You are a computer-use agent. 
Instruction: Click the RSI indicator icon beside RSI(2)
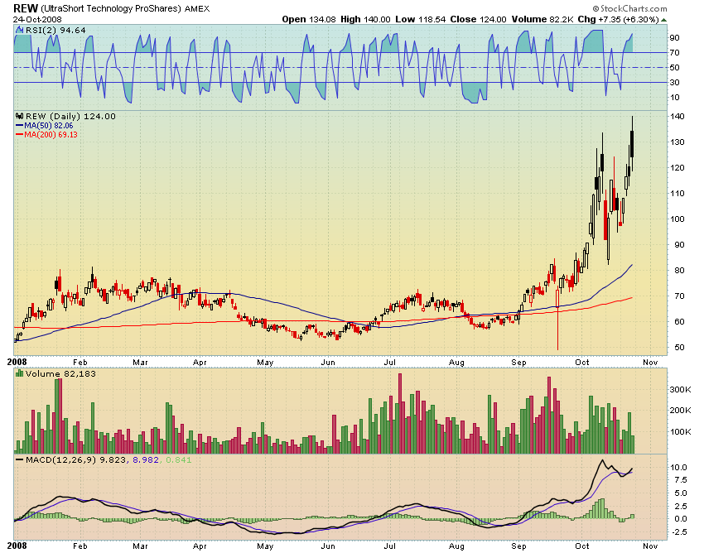click(19, 30)
